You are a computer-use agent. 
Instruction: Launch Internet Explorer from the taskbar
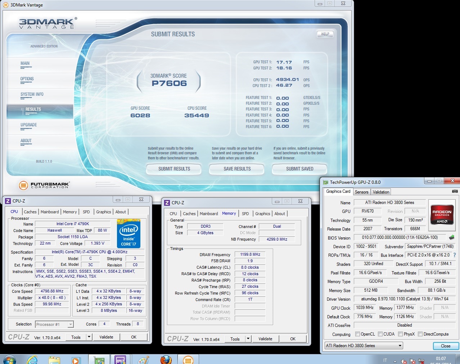point(32,360)
